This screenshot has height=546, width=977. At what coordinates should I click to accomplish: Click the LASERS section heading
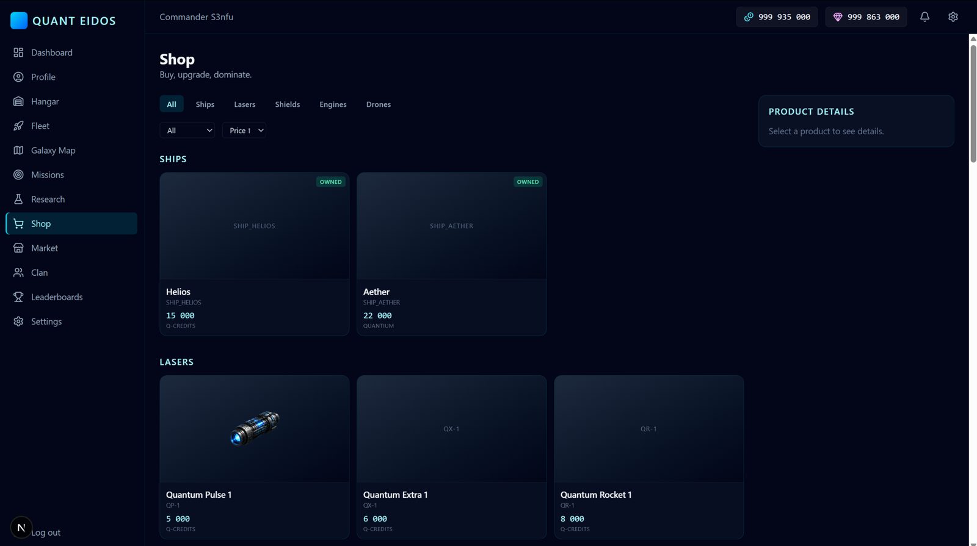[176, 362]
